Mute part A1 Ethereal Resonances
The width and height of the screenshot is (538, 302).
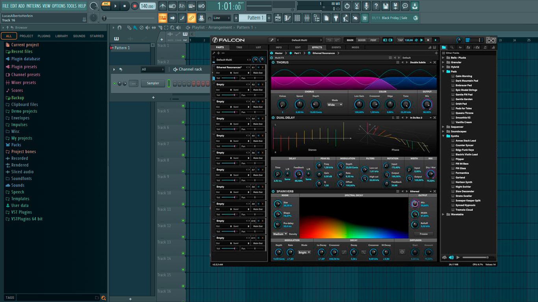click(259, 68)
